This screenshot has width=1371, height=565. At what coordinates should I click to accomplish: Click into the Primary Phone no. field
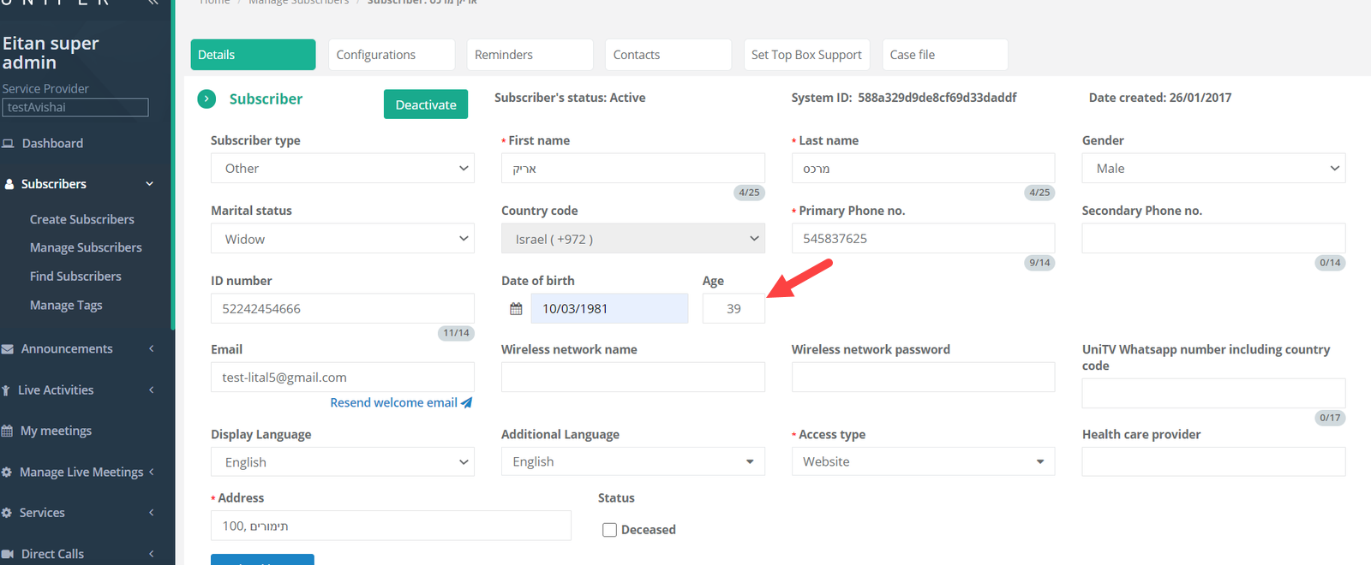(922, 239)
